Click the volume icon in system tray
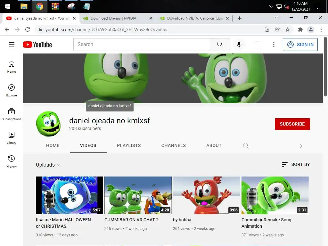The height and width of the screenshot is (246, 328). (286, 7)
